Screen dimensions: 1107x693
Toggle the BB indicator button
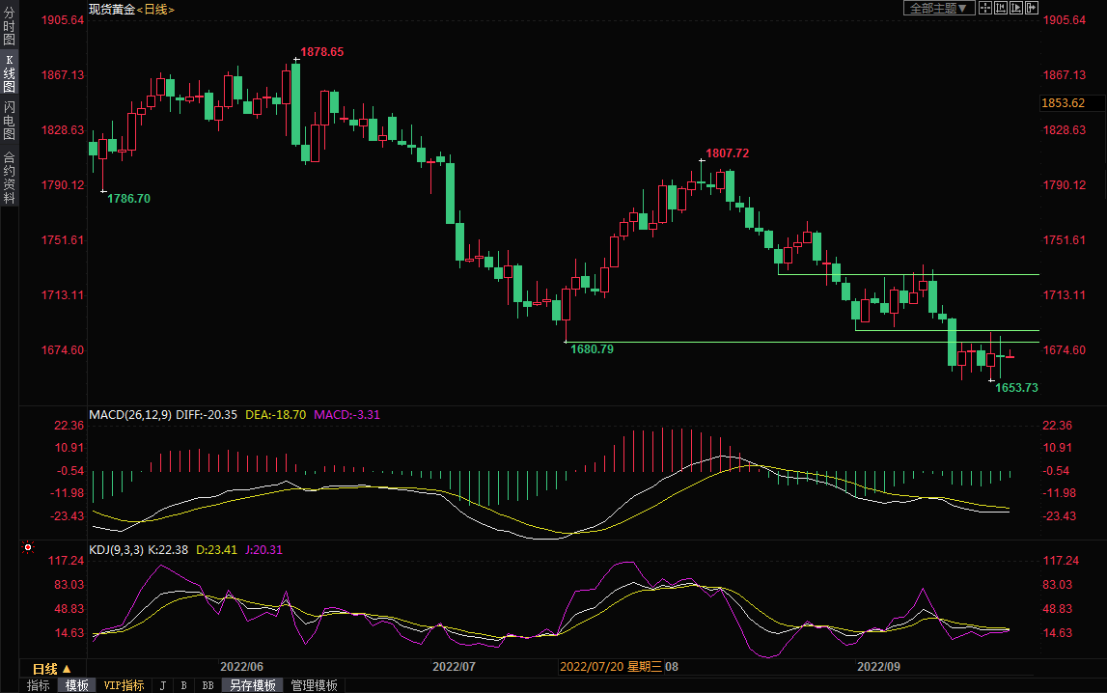(208, 685)
